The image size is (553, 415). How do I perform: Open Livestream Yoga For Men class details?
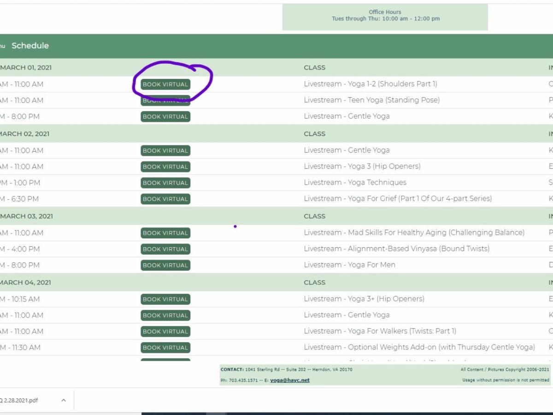[x=349, y=265]
